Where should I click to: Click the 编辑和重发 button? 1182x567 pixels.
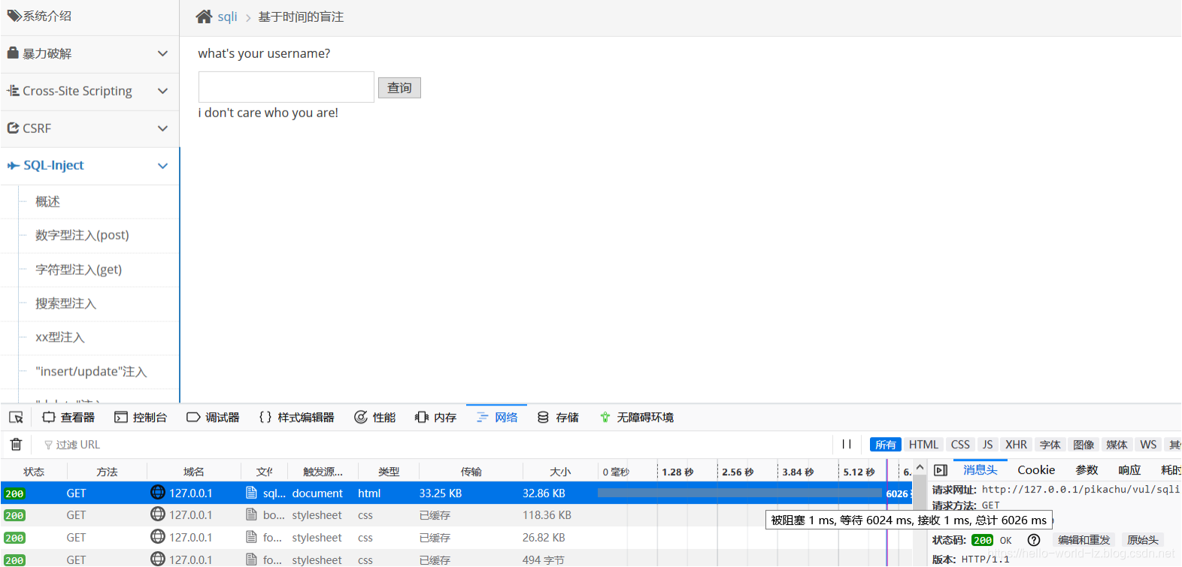tap(1083, 540)
